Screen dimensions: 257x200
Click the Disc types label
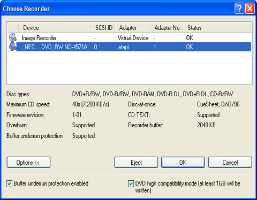[x=18, y=94]
